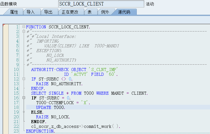Click the function module name field SCCR_LOCK_CLIENT
The height and width of the screenshot is (134, 210).
coord(101,4)
